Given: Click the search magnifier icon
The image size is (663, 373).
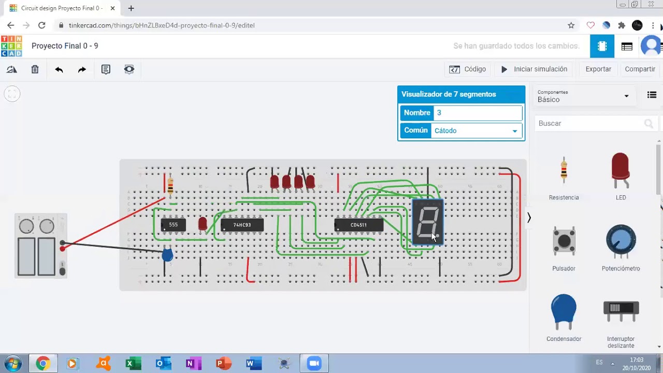Looking at the screenshot, I should tap(648, 123).
